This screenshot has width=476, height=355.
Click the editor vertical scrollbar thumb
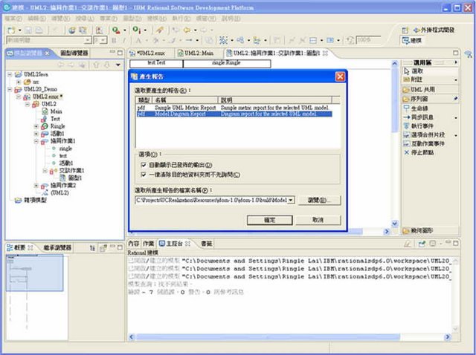coord(394,101)
